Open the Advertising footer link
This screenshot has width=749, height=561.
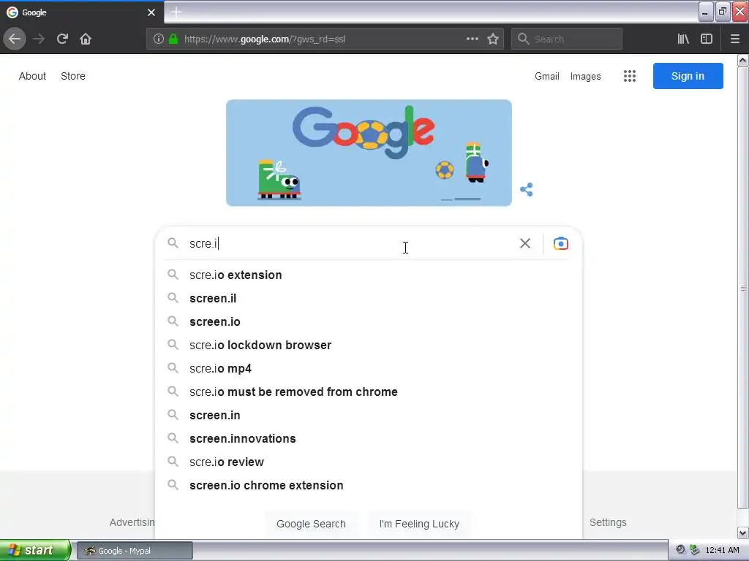[x=132, y=522]
